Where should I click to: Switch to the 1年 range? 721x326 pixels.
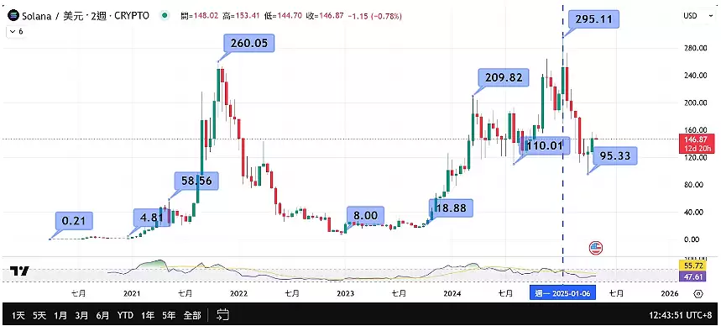click(148, 315)
